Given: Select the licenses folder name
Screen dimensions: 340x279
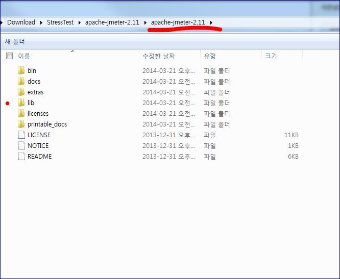Looking at the screenshot, I should coord(38,114).
